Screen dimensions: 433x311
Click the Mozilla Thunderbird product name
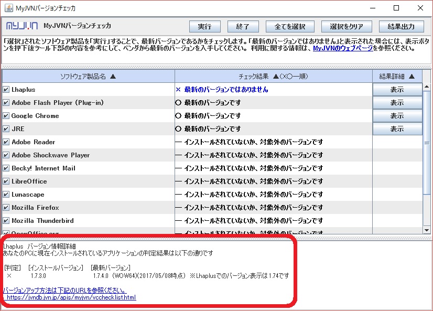point(42,221)
